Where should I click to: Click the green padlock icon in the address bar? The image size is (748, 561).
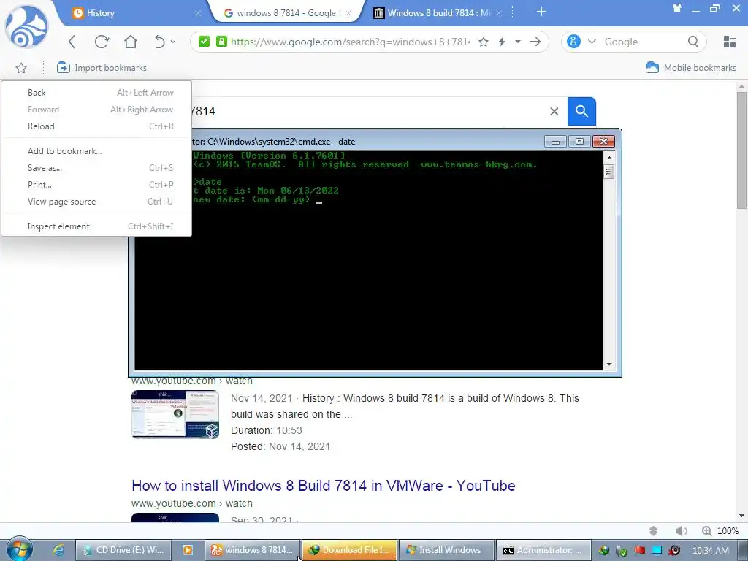click(x=221, y=42)
